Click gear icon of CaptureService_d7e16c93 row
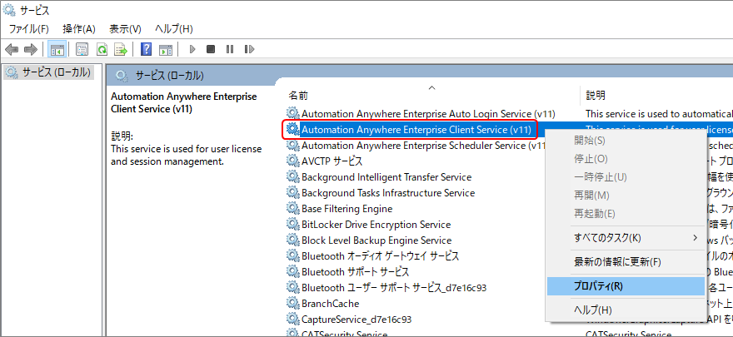The height and width of the screenshot is (337, 733). (292, 320)
